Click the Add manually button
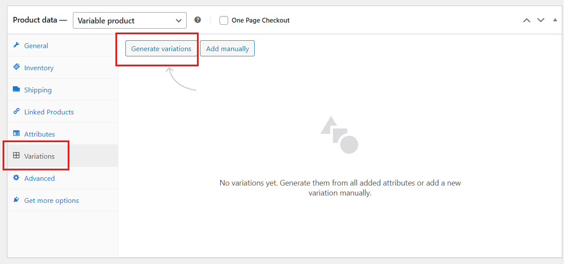Viewport: 564px width, 264px height. (227, 49)
